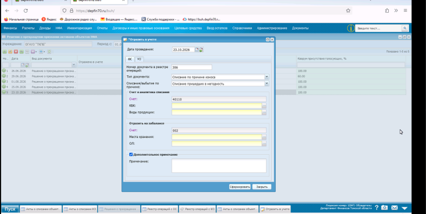Expand the Списание/выбытие по причине dropdown
The image size is (426, 214).
(x=267, y=84)
